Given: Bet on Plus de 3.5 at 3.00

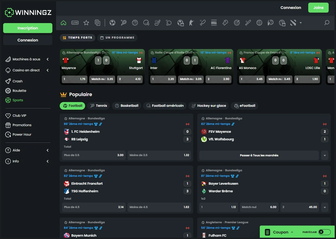Looking at the screenshot, I should pos(94,155).
